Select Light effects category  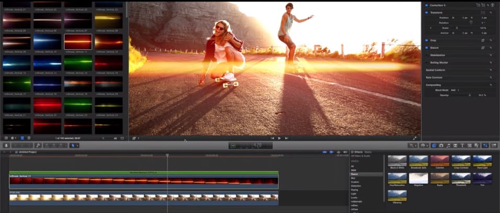pyautogui.click(x=354, y=194)
